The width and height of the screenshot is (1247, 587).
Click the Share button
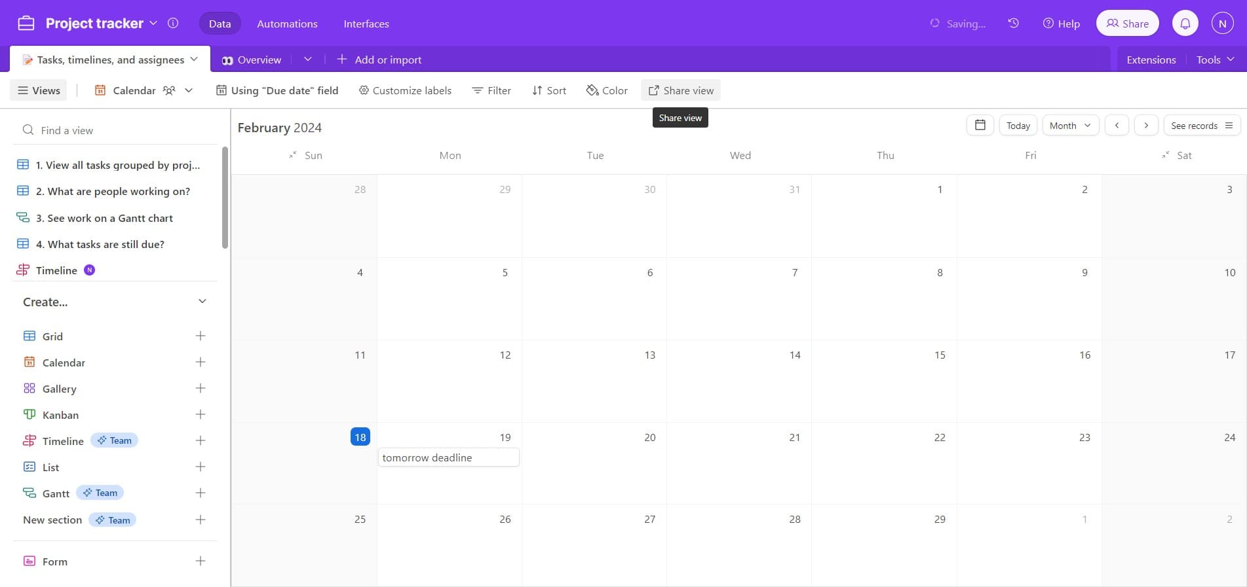click(x=1127, y=24)
